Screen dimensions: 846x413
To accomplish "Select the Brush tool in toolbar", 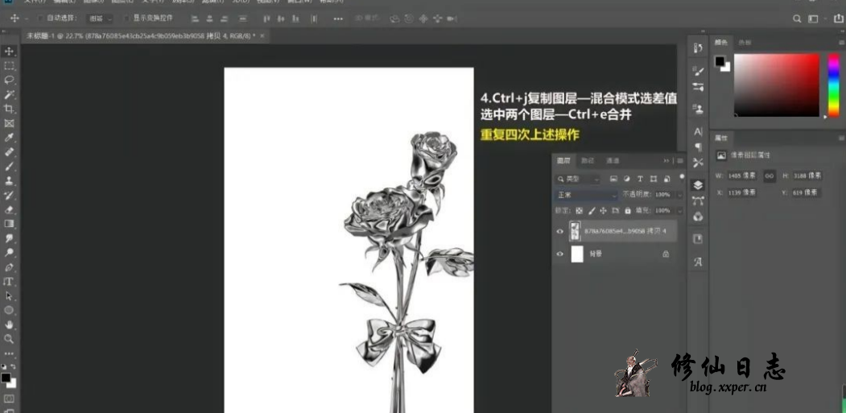I will click(x=9, y=167).
